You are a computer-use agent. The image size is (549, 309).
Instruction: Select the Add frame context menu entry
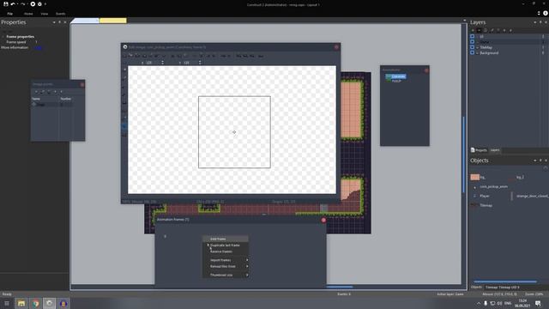coord(226,239)
